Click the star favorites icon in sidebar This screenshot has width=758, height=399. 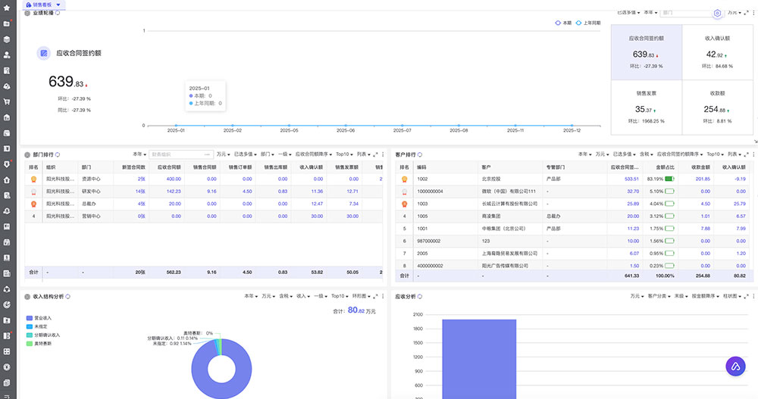pyautogui.click(x=7, y=8)
